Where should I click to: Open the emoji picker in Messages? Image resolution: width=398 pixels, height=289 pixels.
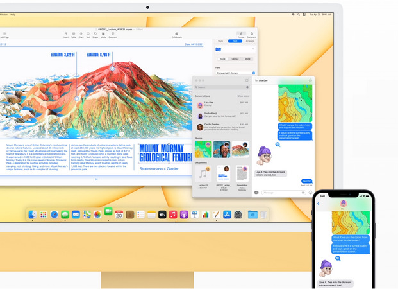tap(310, 193)
